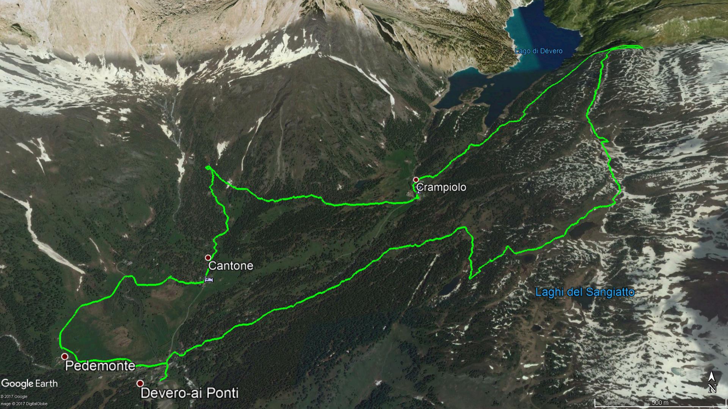Click the 'N' letter under compass arrow

tap(712, 389)
